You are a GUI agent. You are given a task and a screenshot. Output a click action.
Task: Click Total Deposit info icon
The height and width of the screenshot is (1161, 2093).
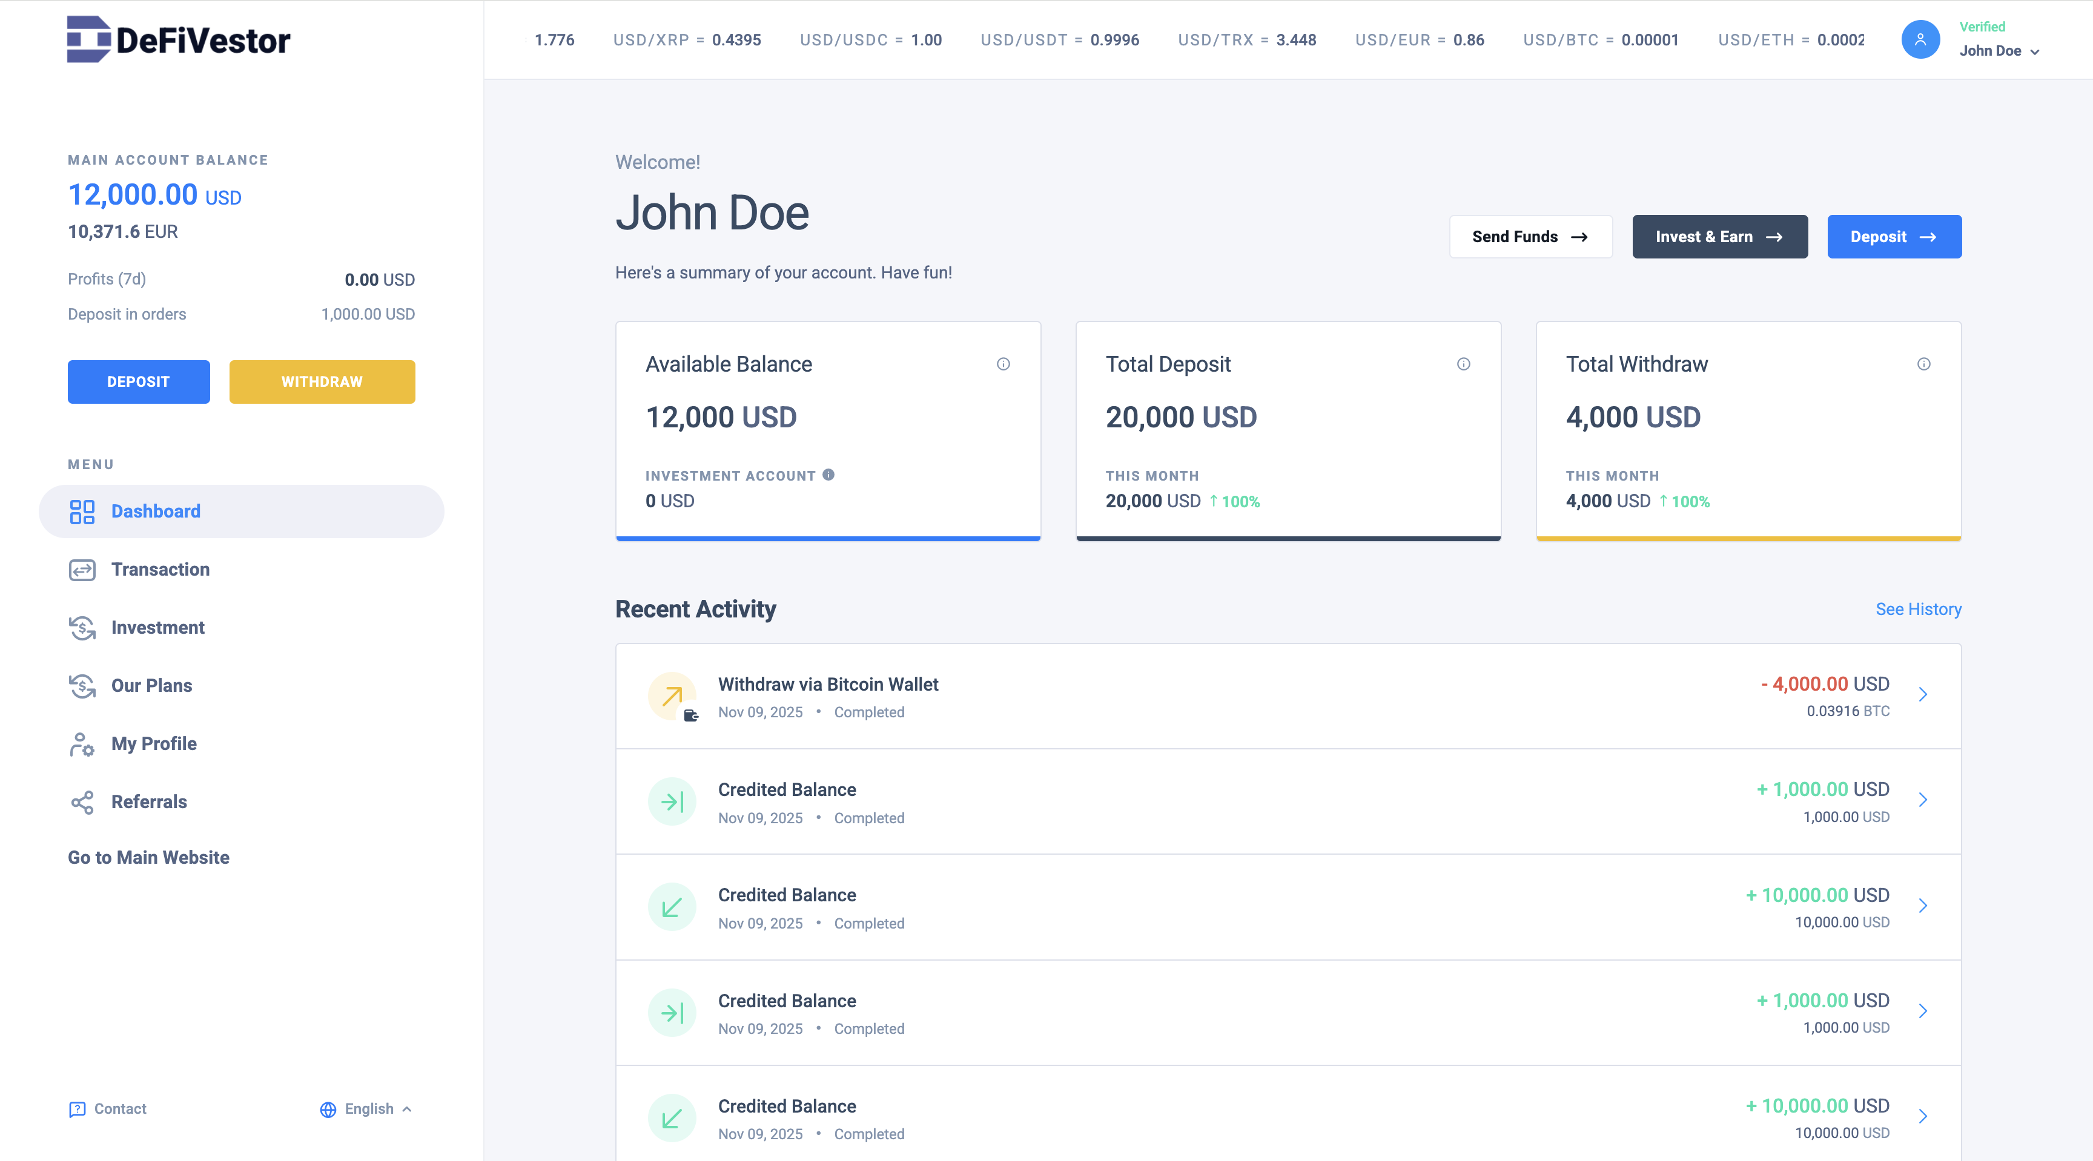1463,364
